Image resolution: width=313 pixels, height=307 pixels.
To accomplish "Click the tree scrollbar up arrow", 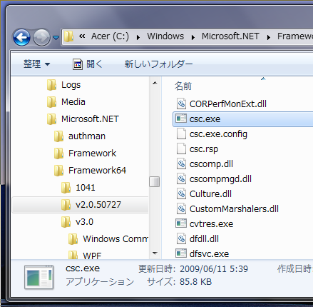I will pyautogui.click(x=155, y=83).
